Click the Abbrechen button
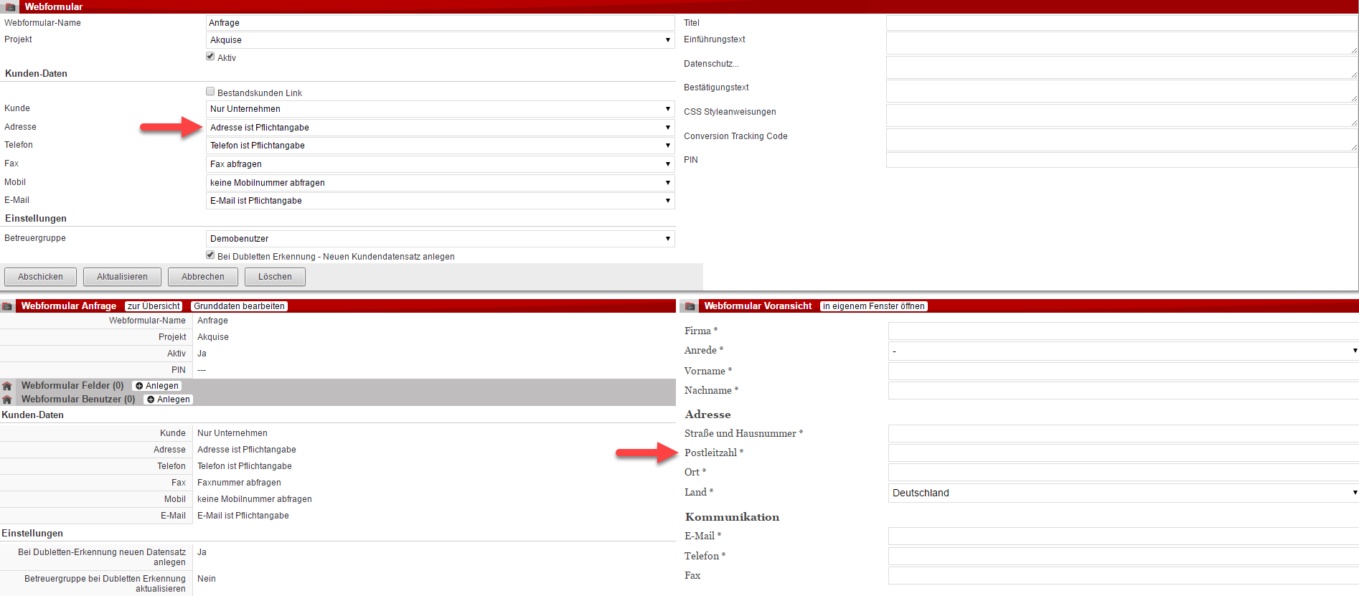The height and width of the screenshot is (596, 1359). click(203, 277)
